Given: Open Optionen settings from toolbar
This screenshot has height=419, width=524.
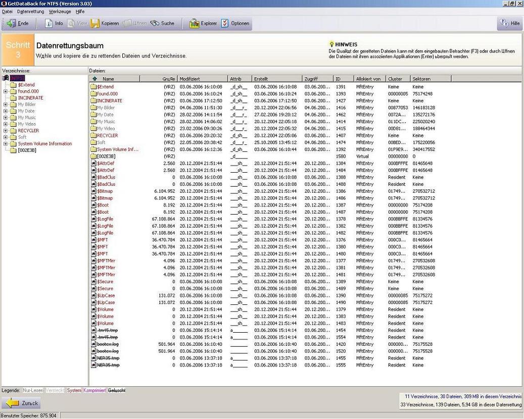Looking at the screenshot, I should (225, 23).
